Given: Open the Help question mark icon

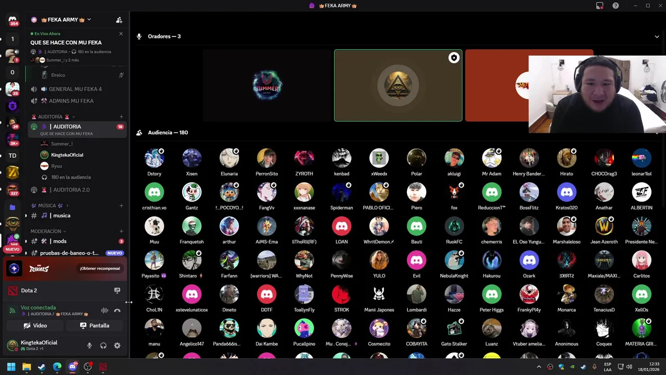Looking at the screenshot, I should tap(616, 6).
